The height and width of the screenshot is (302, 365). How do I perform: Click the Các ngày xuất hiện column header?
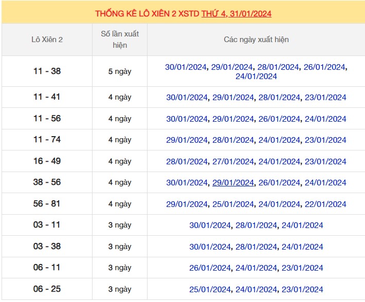pyautogui.click(x=256, y=40)
